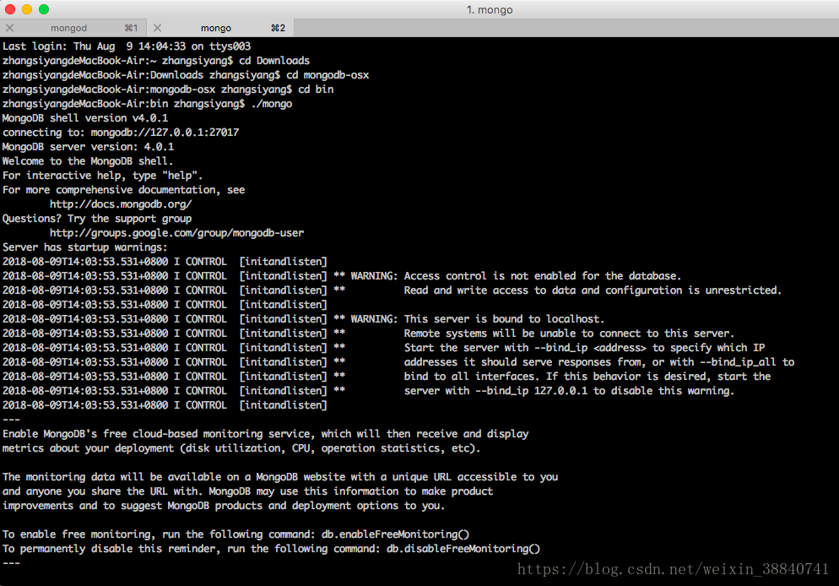Click the 'db.enableFreeMonitoring()' command text
Screen dimensions: 839x586
click(395, 534)
